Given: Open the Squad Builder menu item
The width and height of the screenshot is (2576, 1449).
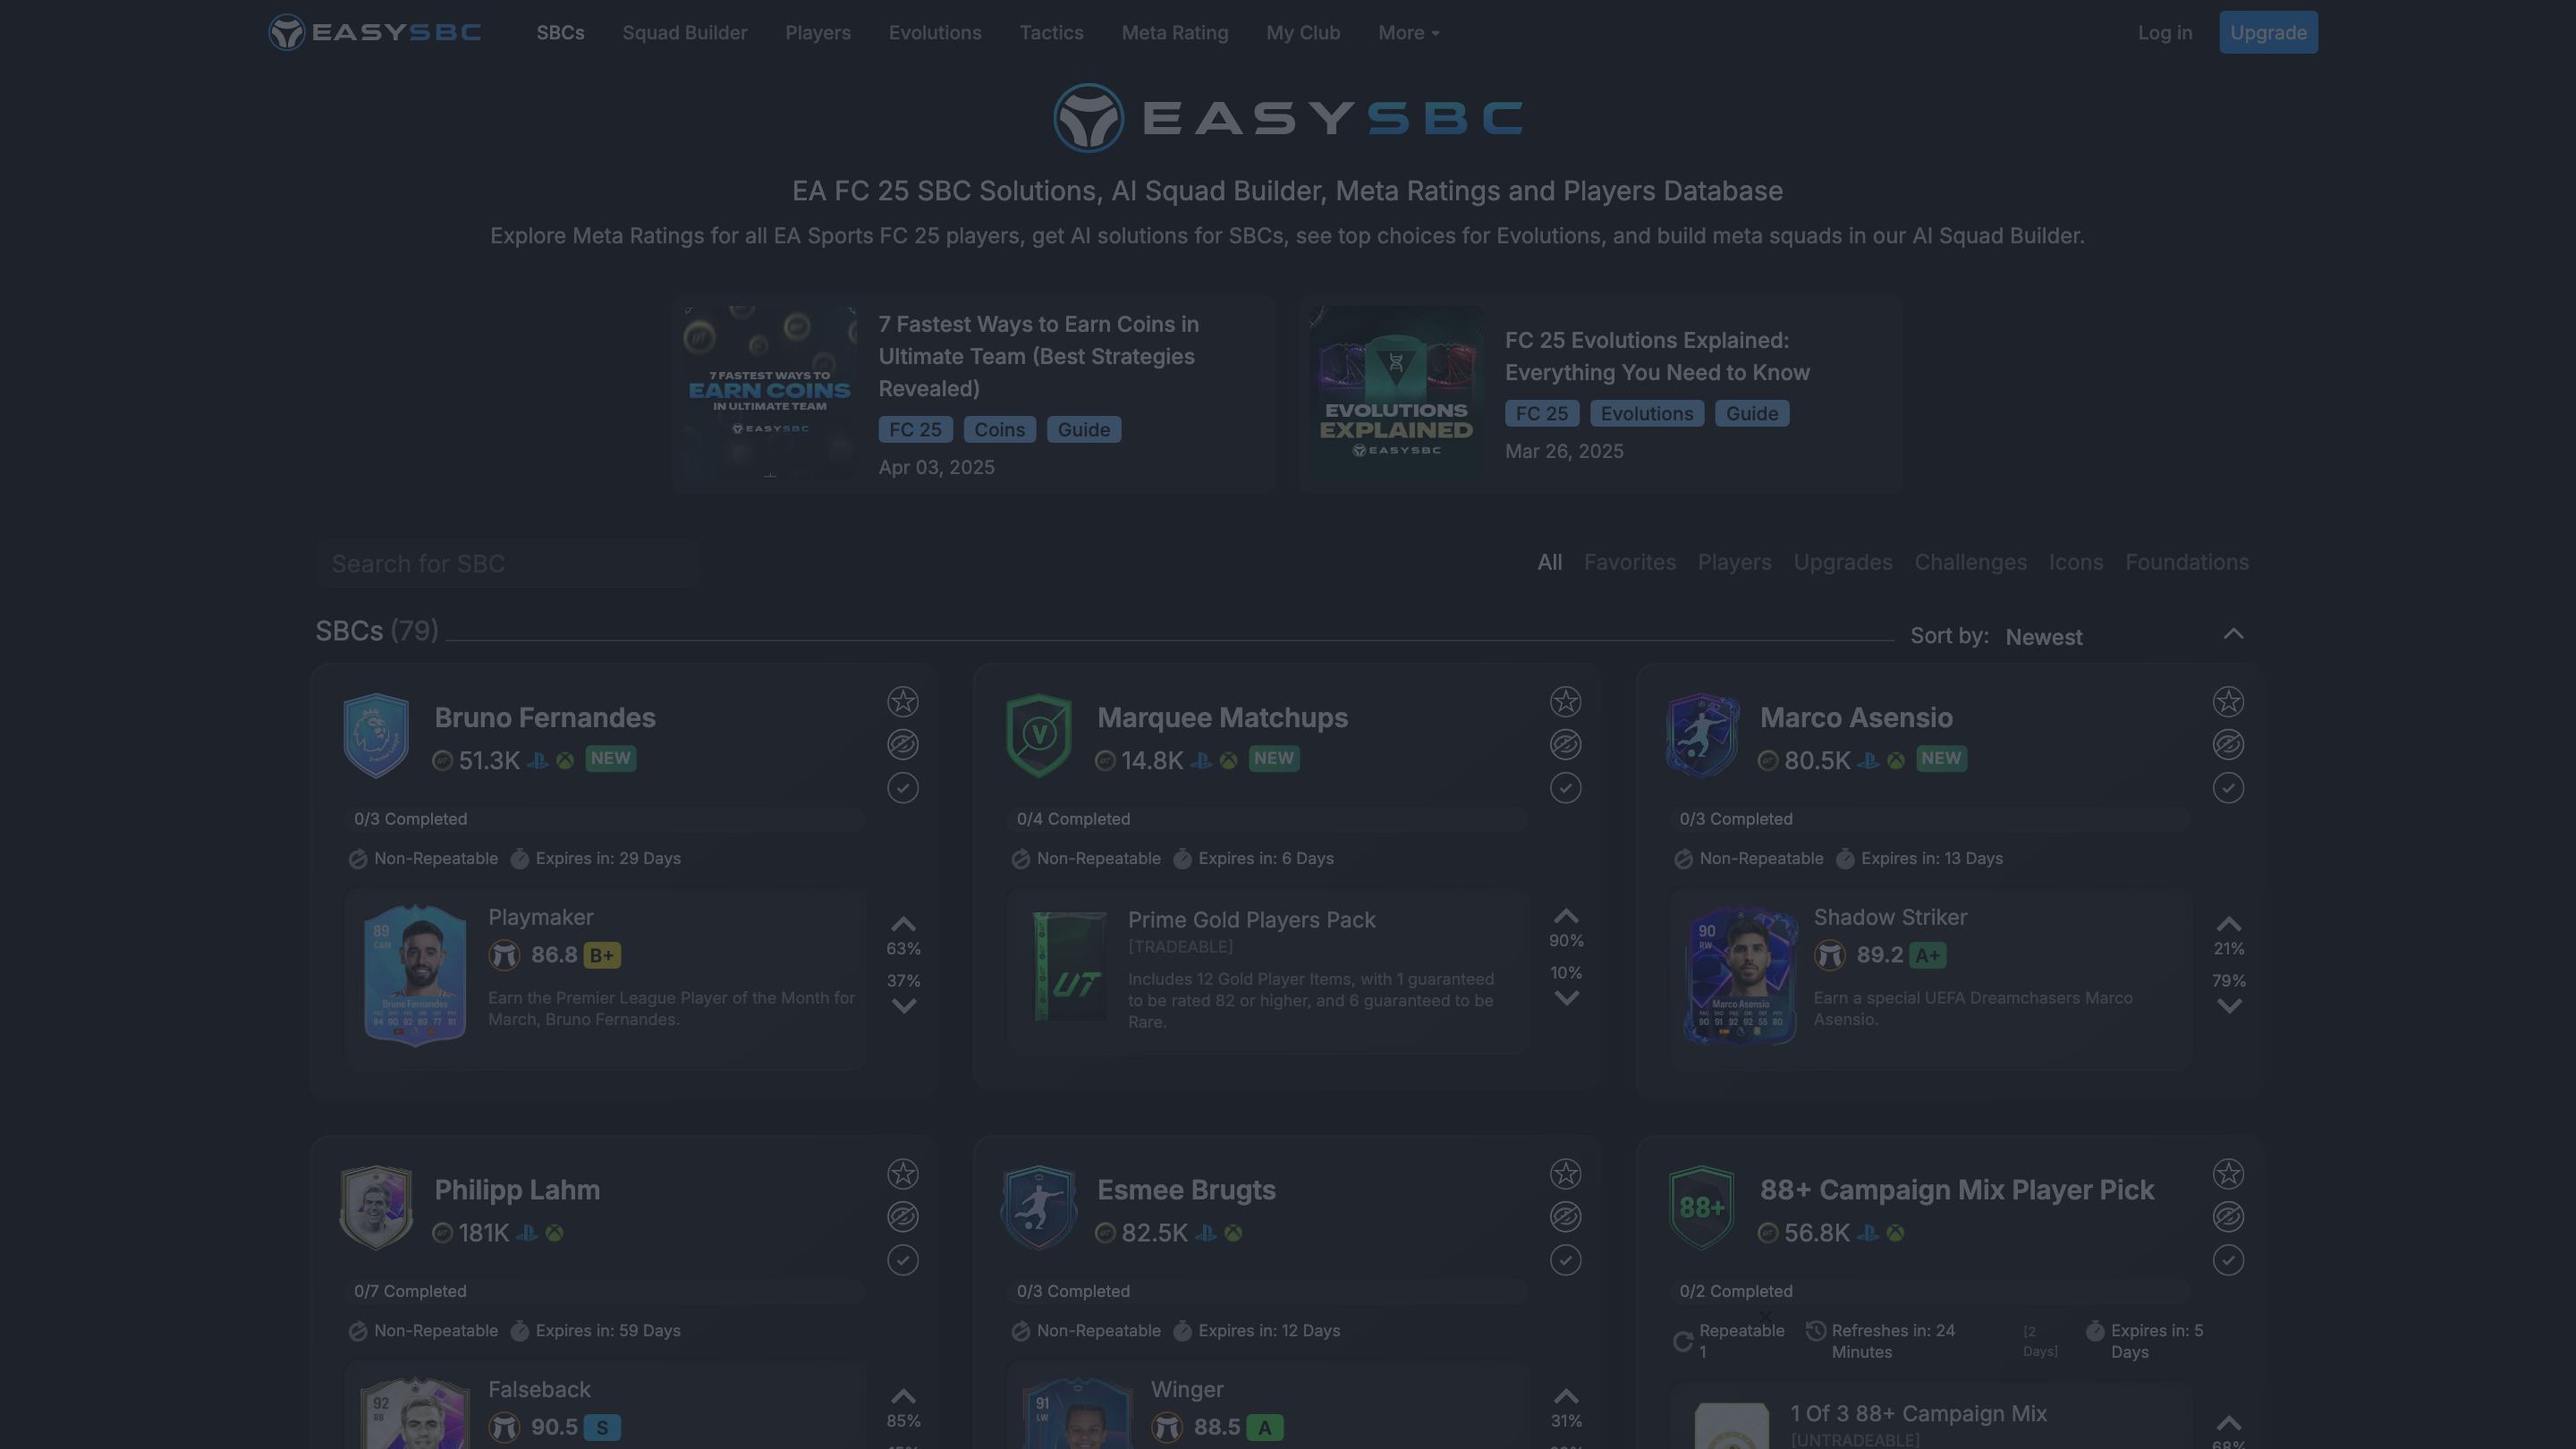Looking at the screenshot, I should pyautogui.click(x=684, y=32).
